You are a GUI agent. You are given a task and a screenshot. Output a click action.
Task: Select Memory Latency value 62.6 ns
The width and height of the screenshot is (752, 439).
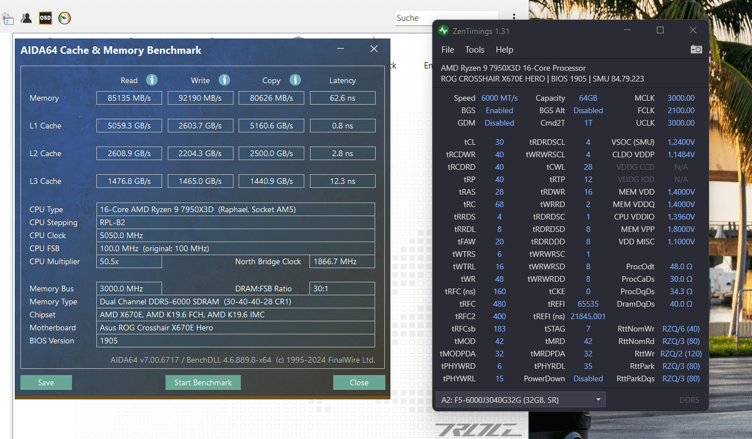coord(342,98)
